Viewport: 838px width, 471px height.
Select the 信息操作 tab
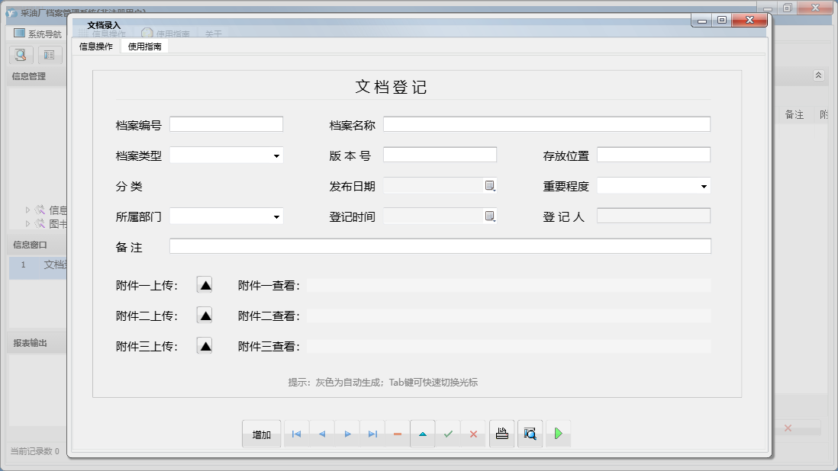[x=96, y=45]
